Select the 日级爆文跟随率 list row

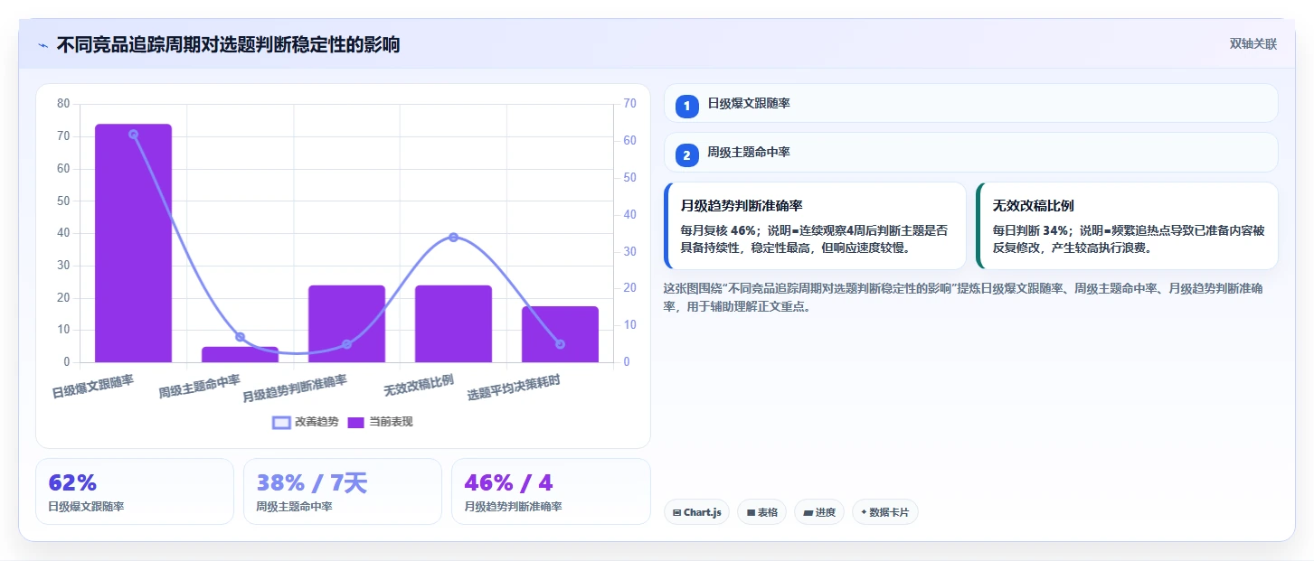tap(970, 103)
